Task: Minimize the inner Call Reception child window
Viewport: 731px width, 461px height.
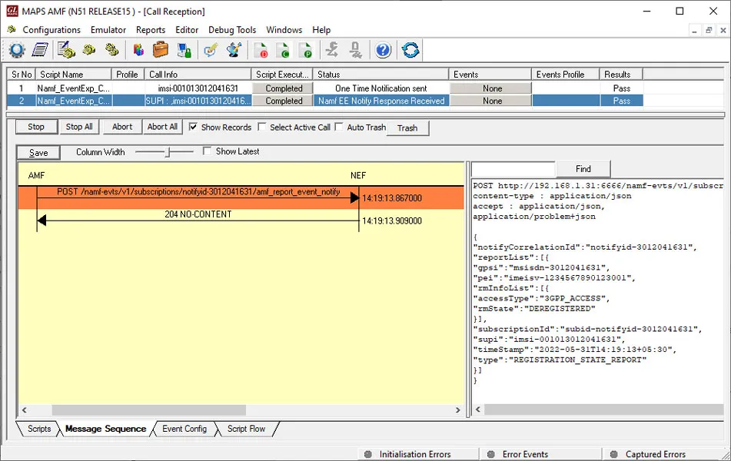Action: [x=694, y=30]
